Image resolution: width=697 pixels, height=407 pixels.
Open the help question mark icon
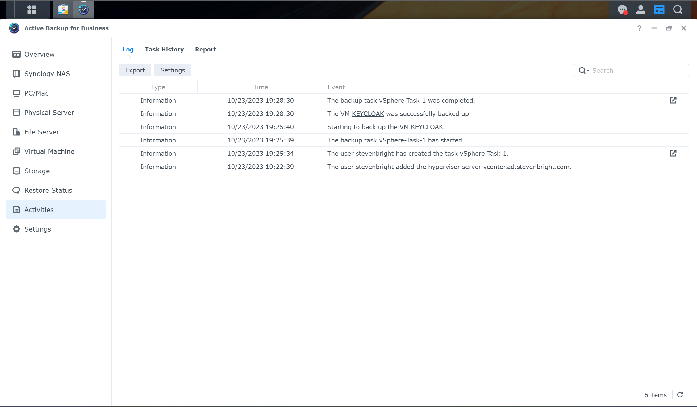point(639,28)
